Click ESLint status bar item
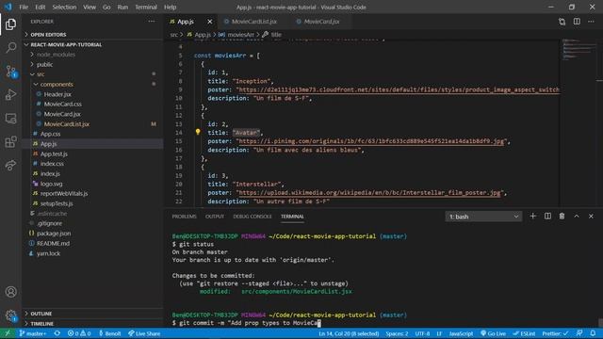This screenshot has height=339, width=603. pyautogui.click(x=524, y=333)
